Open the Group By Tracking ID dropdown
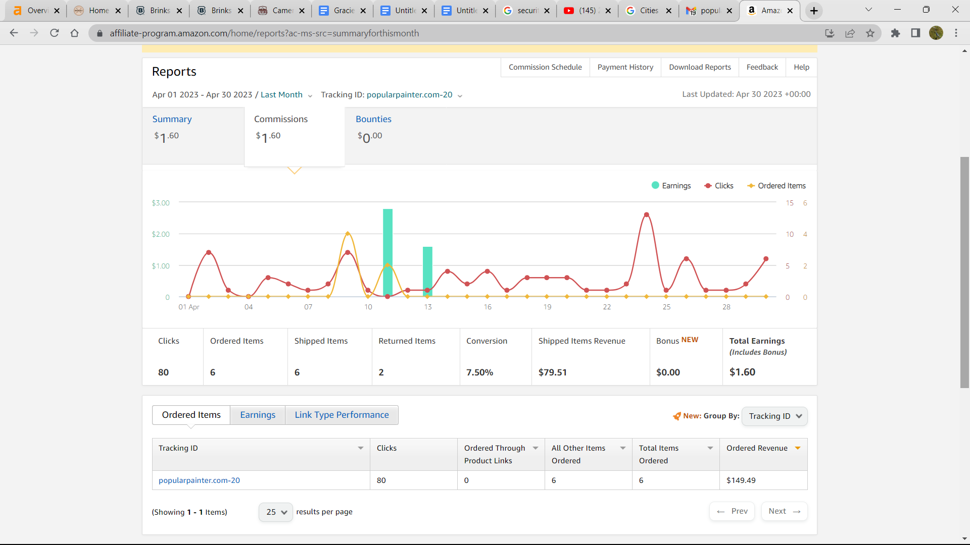Screen dimensions: 970x545 point(774,416)
